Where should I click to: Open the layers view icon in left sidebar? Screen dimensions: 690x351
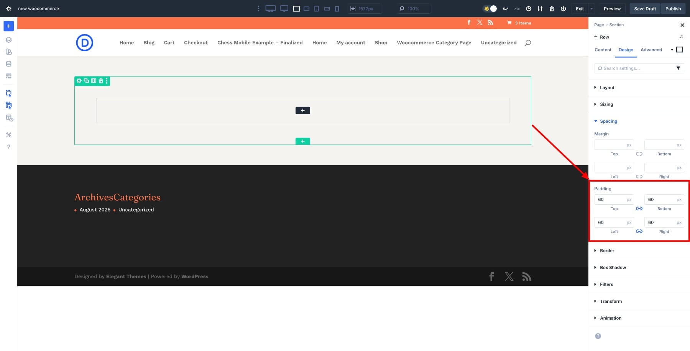click(x=8, y=39)
